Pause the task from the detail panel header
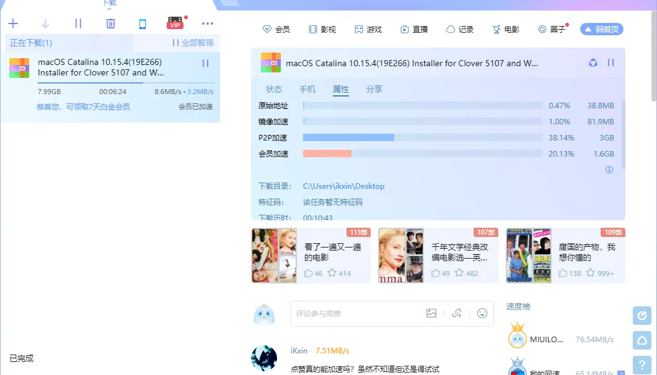 click(x=611, y=62)
